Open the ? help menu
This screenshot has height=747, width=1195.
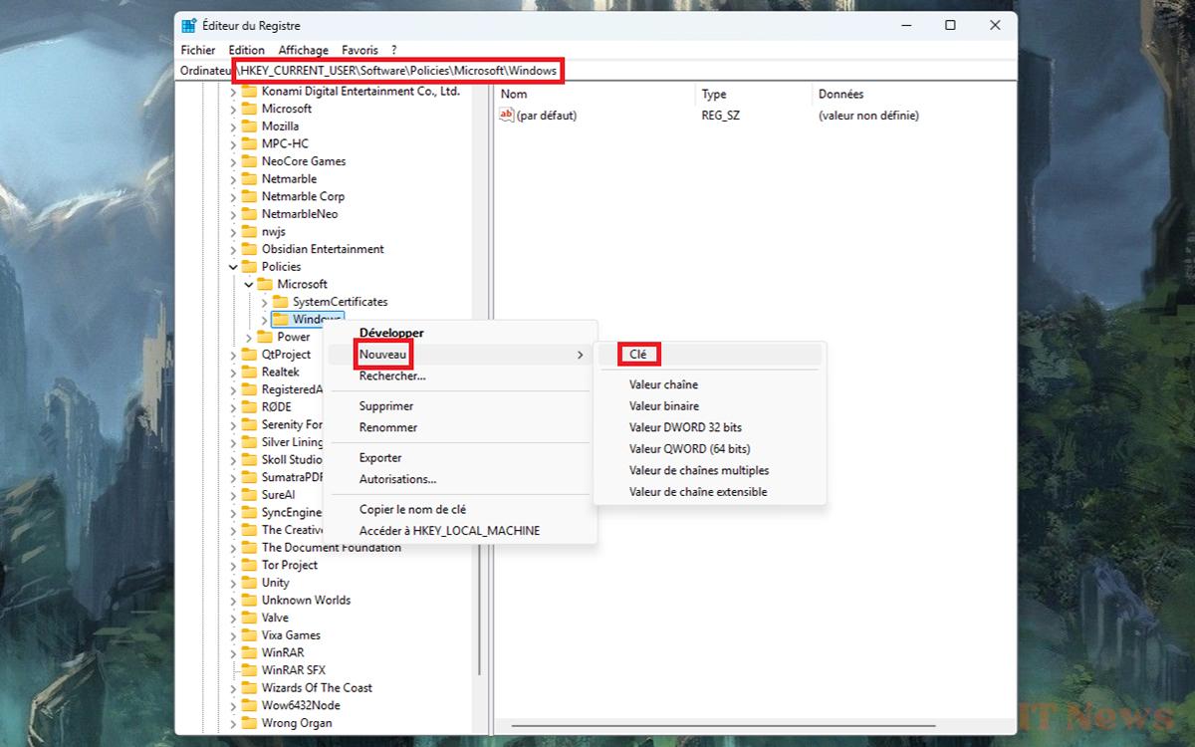pos(393,50)
